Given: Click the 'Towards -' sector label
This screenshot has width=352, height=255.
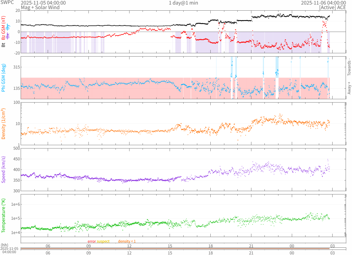Looking at the screenshot, I should click(349, 67).
